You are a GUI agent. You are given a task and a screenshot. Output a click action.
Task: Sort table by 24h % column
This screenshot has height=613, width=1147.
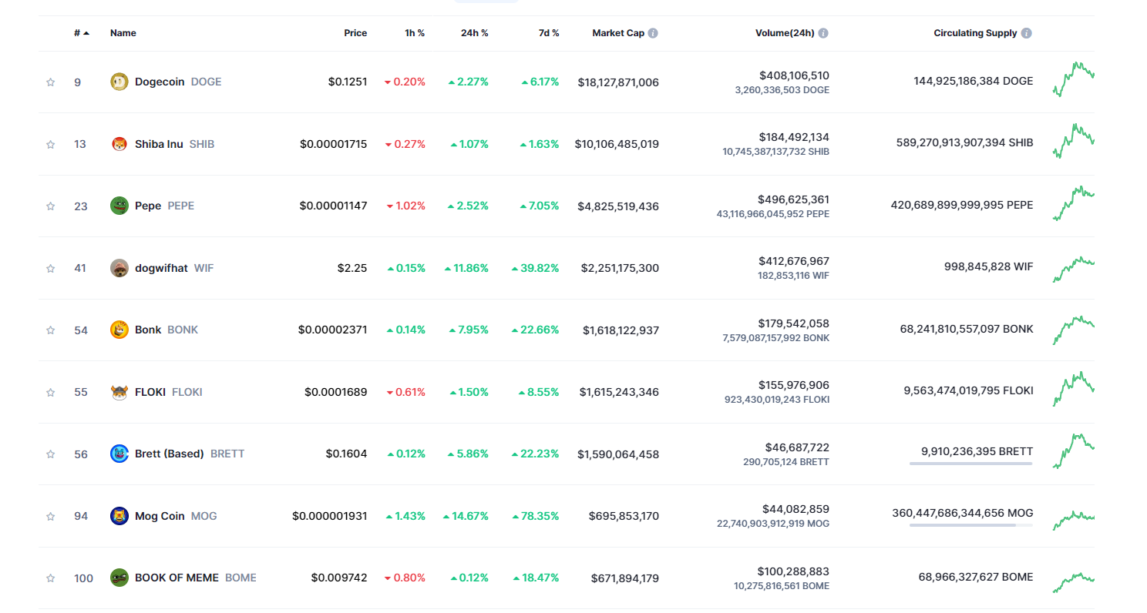474,33
